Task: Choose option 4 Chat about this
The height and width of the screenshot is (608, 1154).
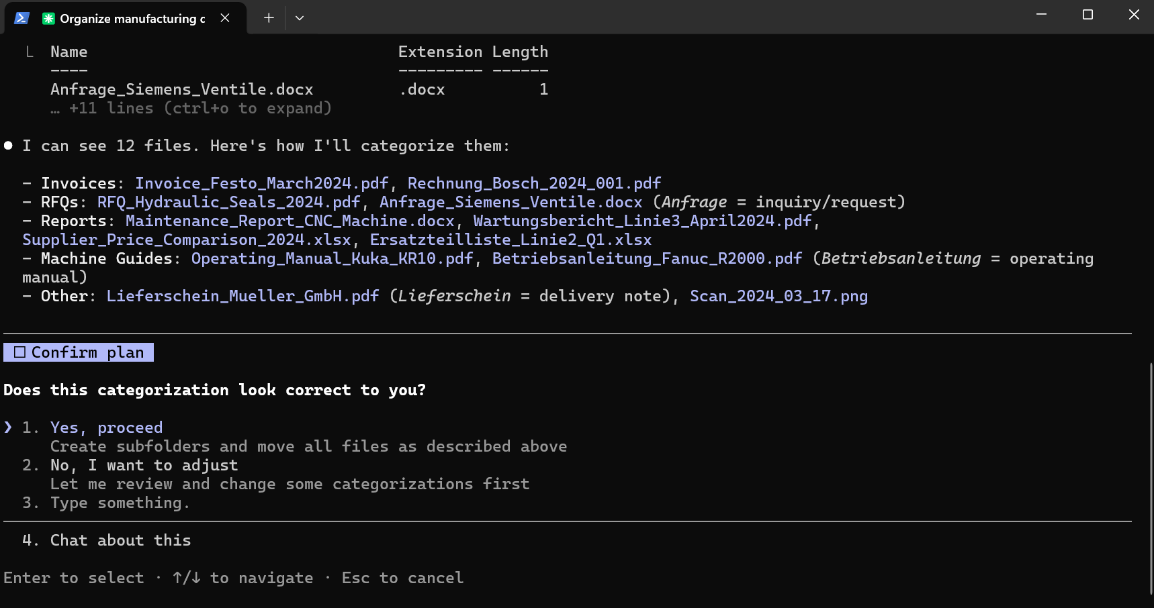Action: coord(121,540)
